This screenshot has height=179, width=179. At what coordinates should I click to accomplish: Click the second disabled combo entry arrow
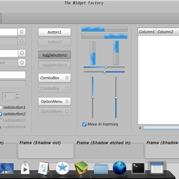21,41
